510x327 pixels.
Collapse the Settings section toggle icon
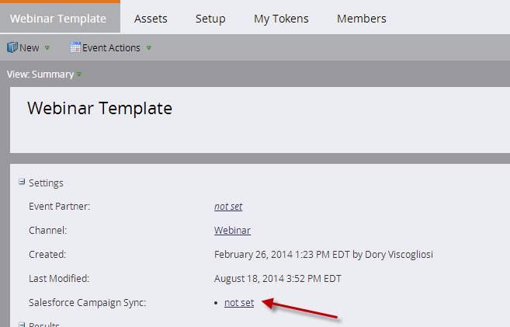point(22,183)
